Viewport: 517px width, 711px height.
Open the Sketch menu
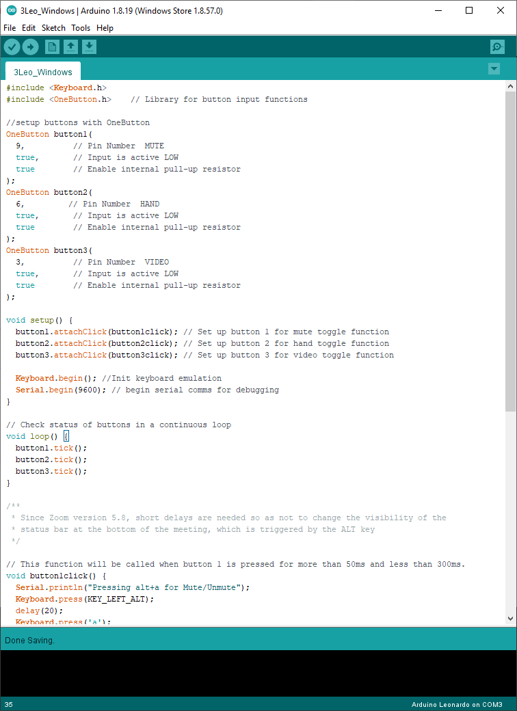point(53,27)
